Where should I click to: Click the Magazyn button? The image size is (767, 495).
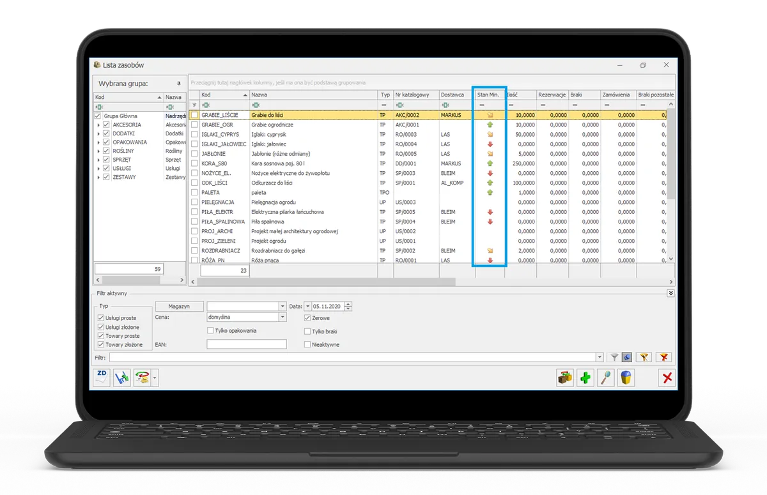[x=180, y=307]
